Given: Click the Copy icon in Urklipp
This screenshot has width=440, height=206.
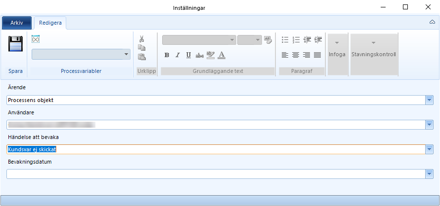Looking at the screenshot, I should click(142, 48).
